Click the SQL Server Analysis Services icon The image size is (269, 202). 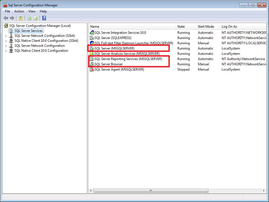(x=92, y=54)
